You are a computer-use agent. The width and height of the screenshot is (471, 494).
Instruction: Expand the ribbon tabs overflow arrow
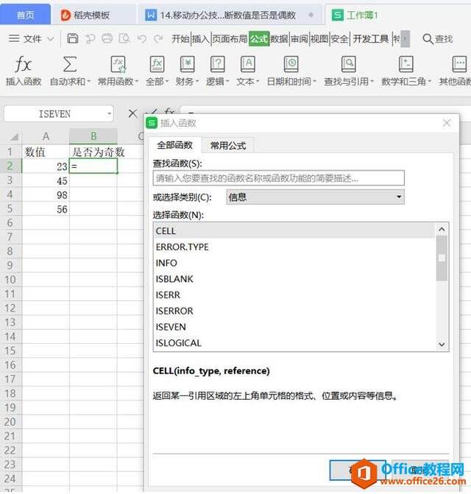(406, 39)
